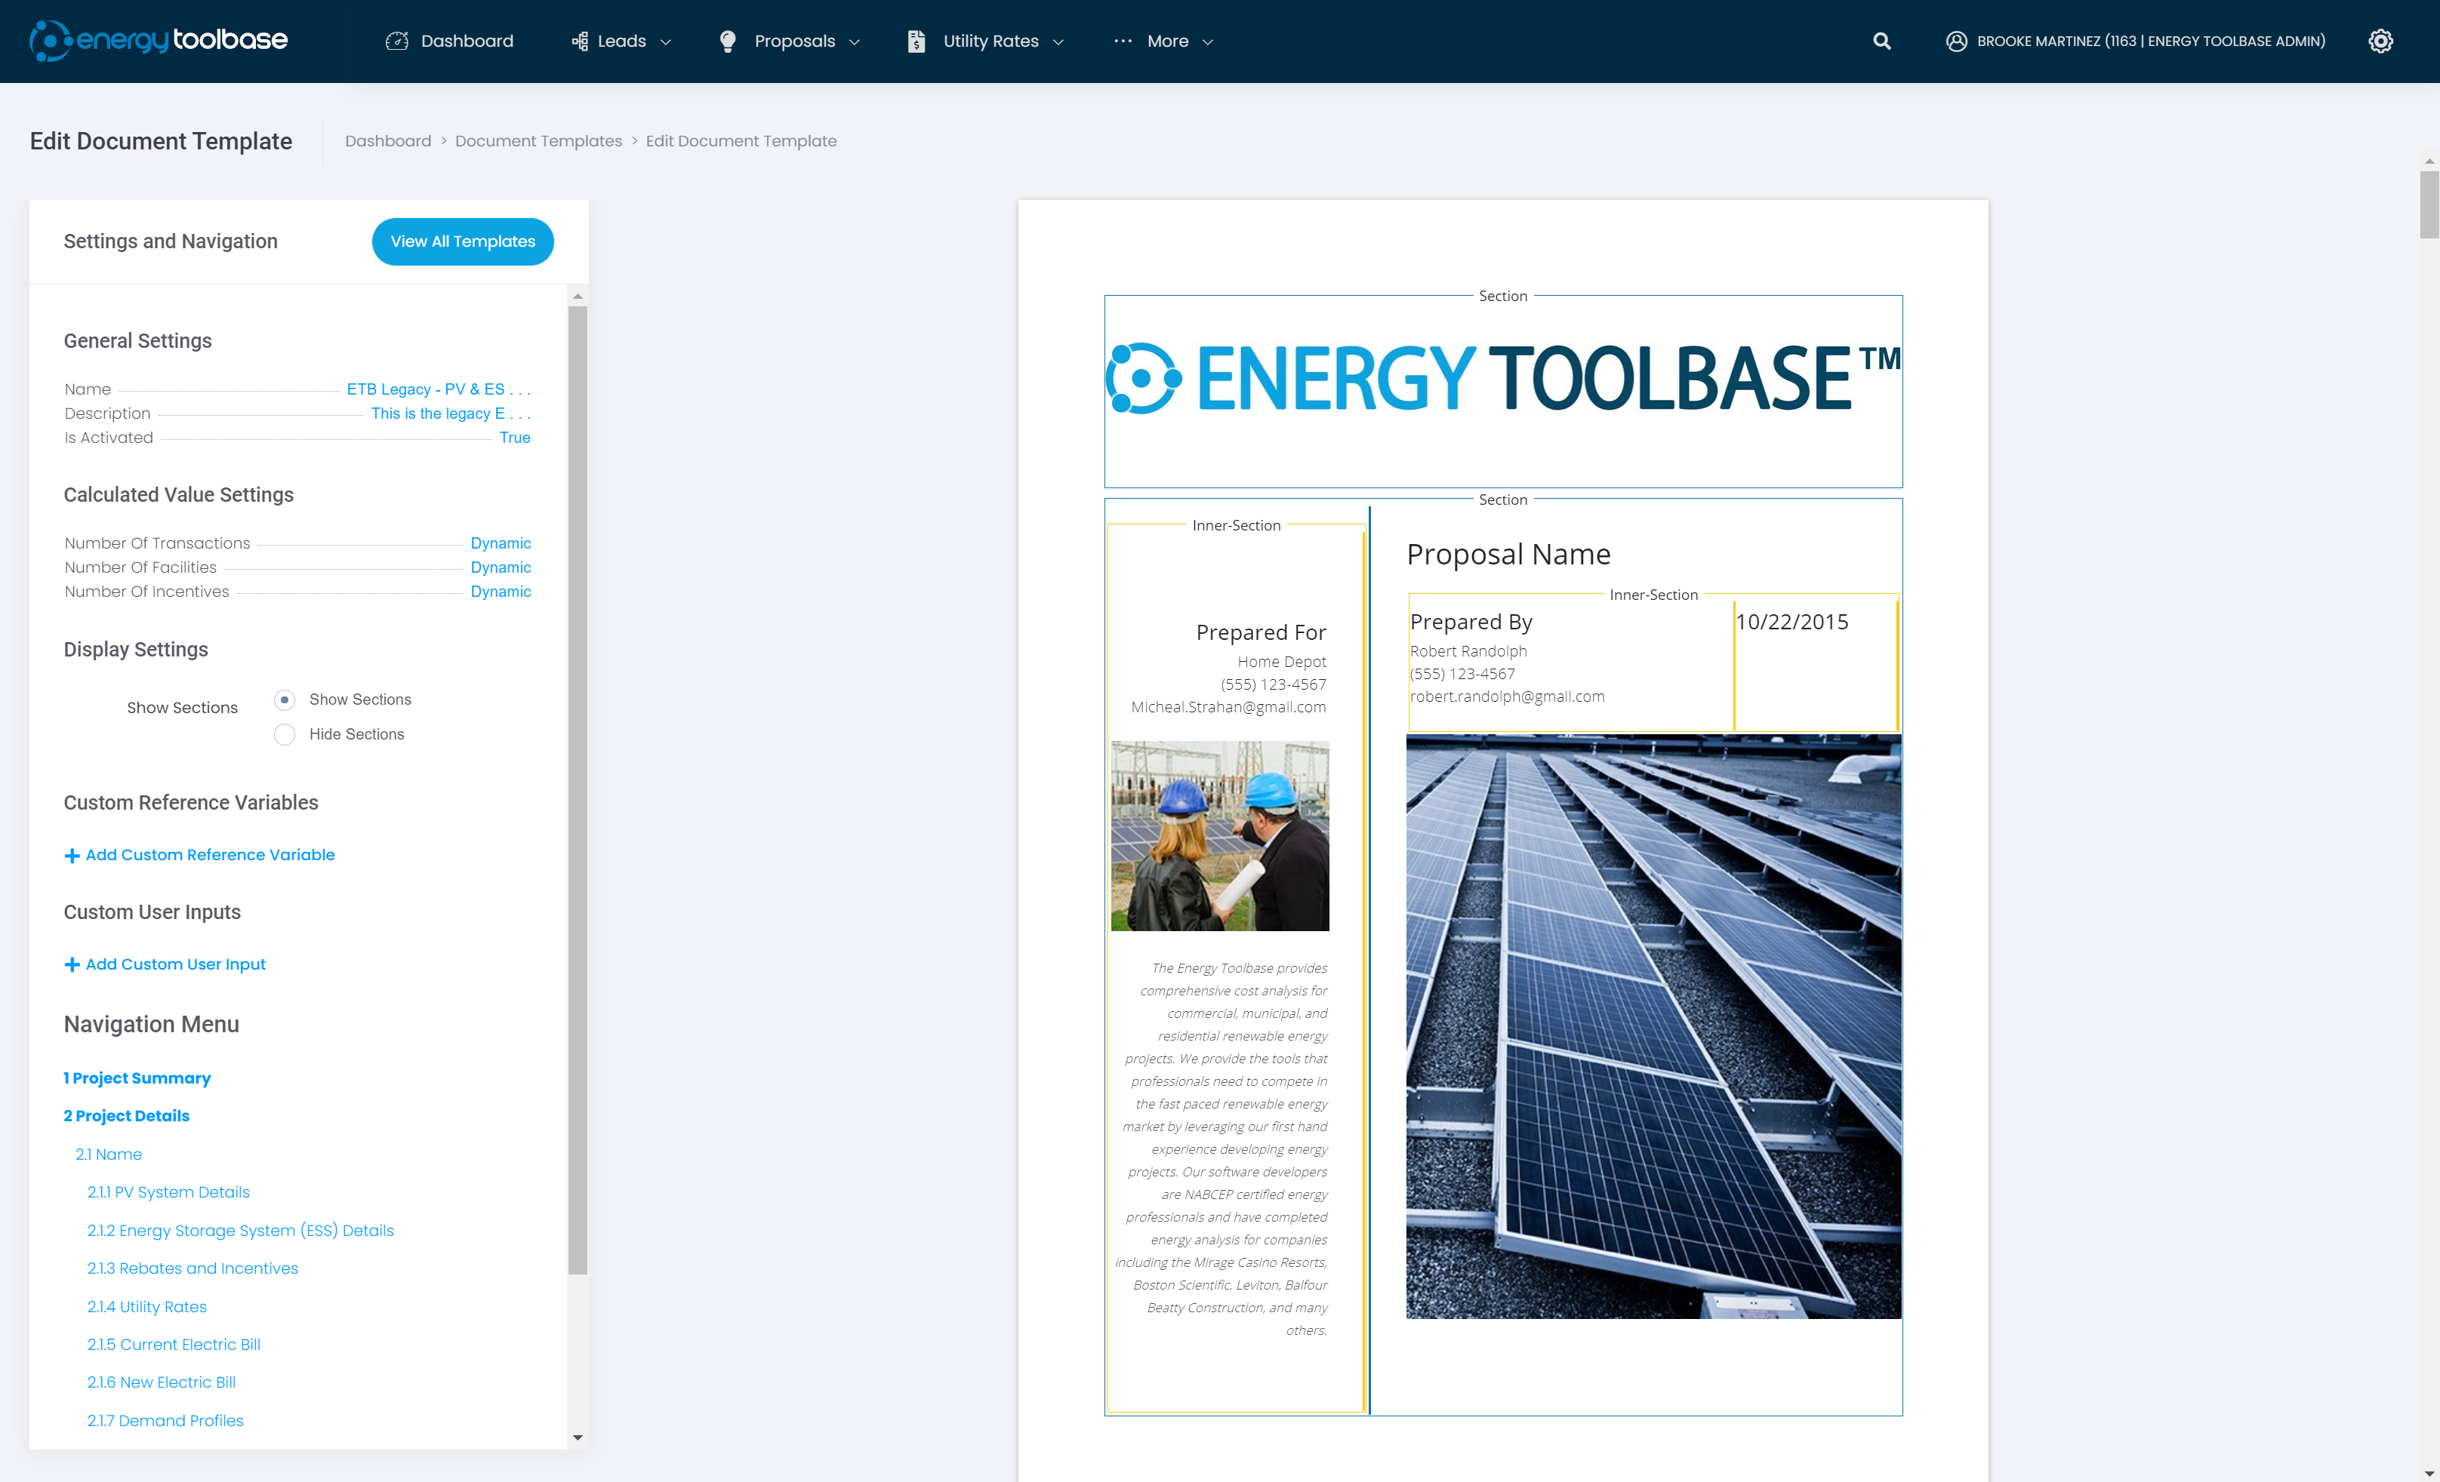Edit the template Name value
This screenshot has height=1482, width=2440.
pos(439,390)
